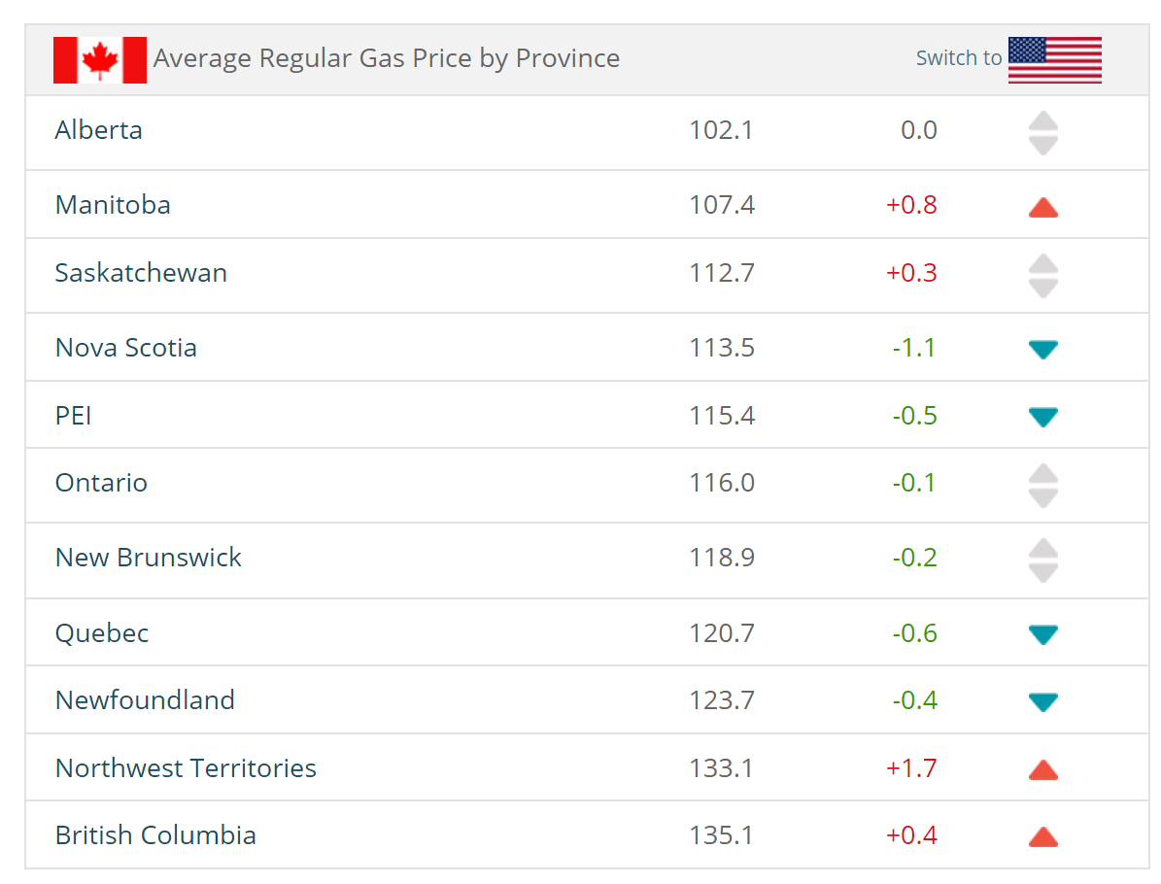Open the British Columbia listing
The height and width of the screenshot is (884, 1161).
tap(156, 835)
